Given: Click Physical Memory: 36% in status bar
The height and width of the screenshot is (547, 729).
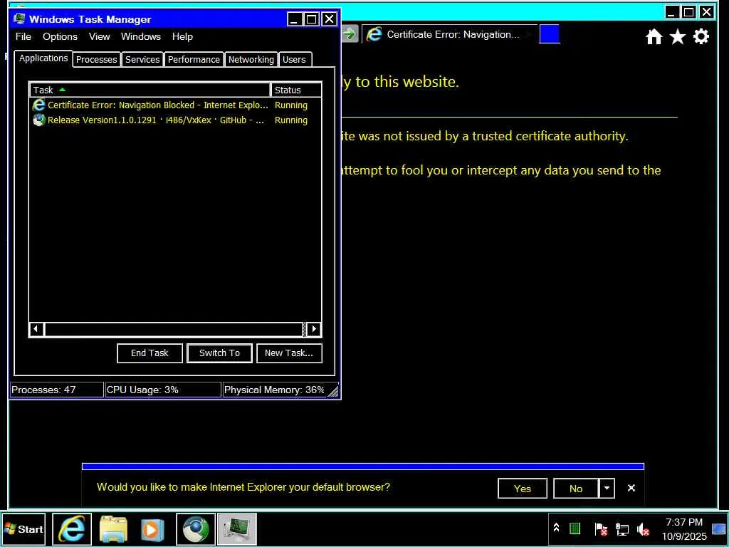Looking at the screenshot, I should pyautogui.click(x=274, y=390).
